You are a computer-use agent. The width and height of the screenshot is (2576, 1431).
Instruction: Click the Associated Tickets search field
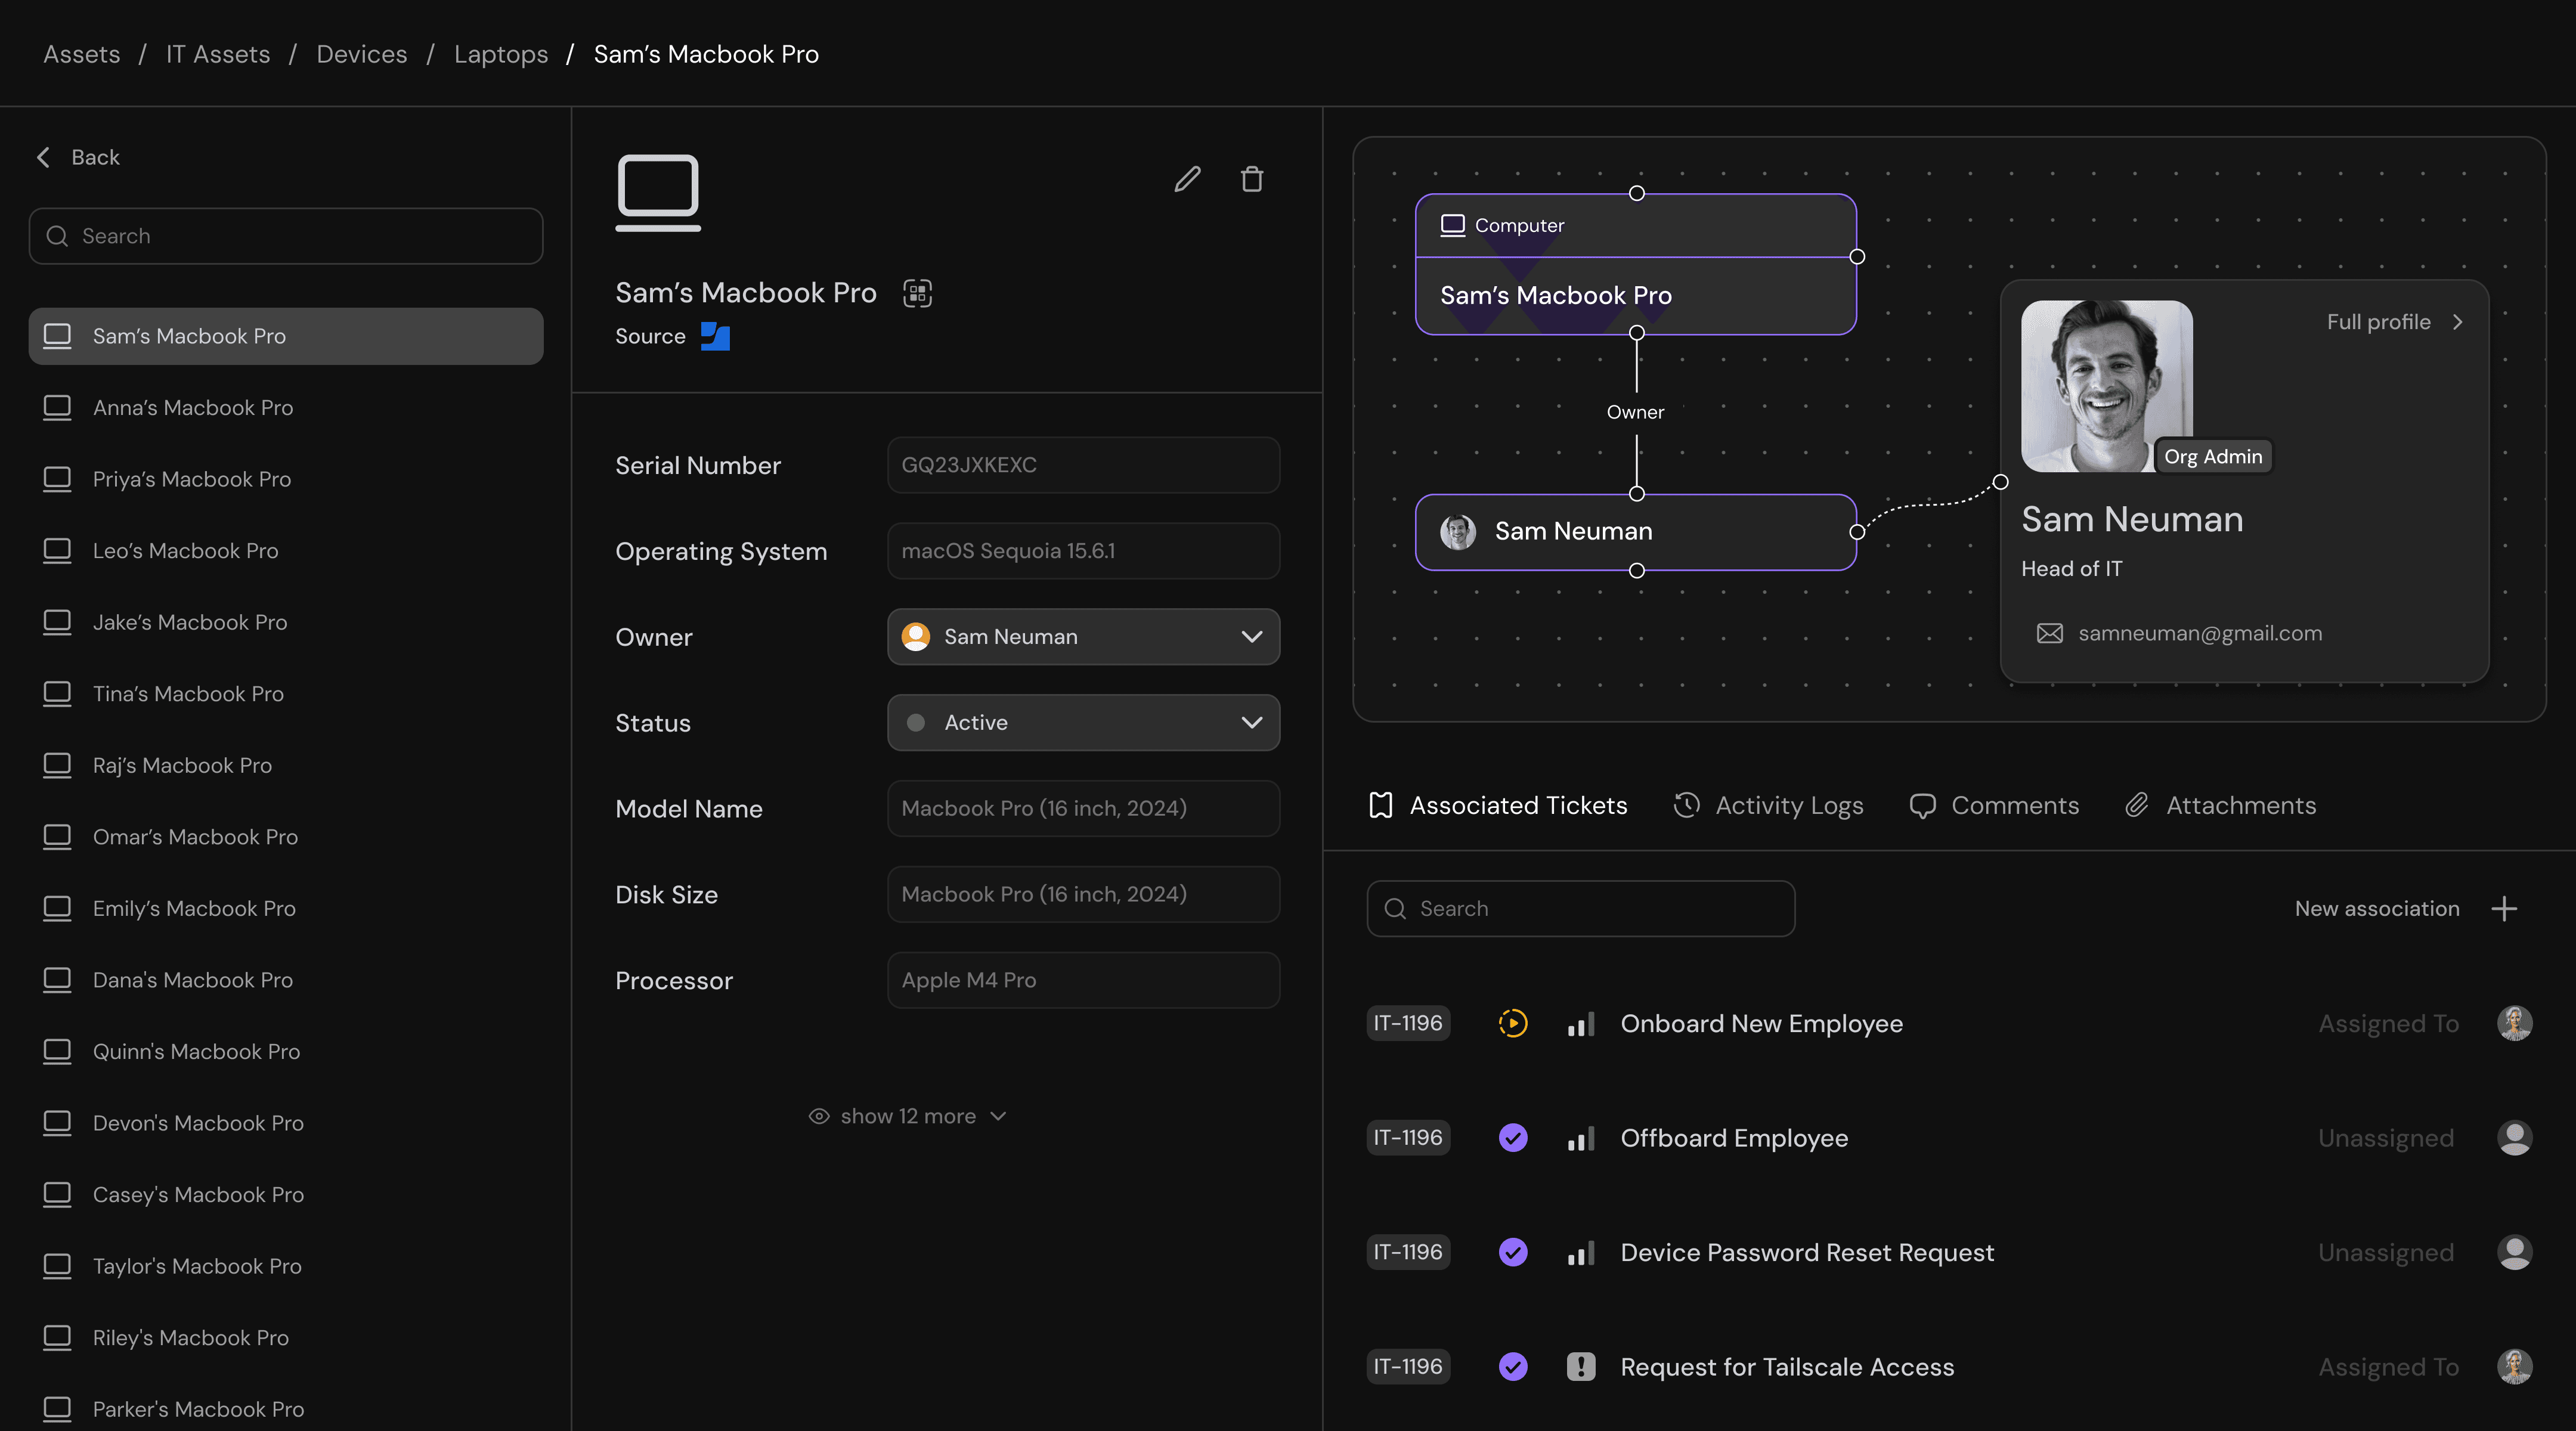click(1580, 908)
